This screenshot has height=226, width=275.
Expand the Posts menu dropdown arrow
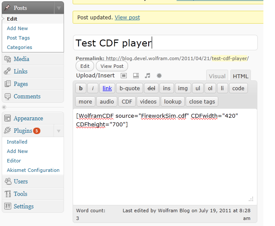pos(59,8)
